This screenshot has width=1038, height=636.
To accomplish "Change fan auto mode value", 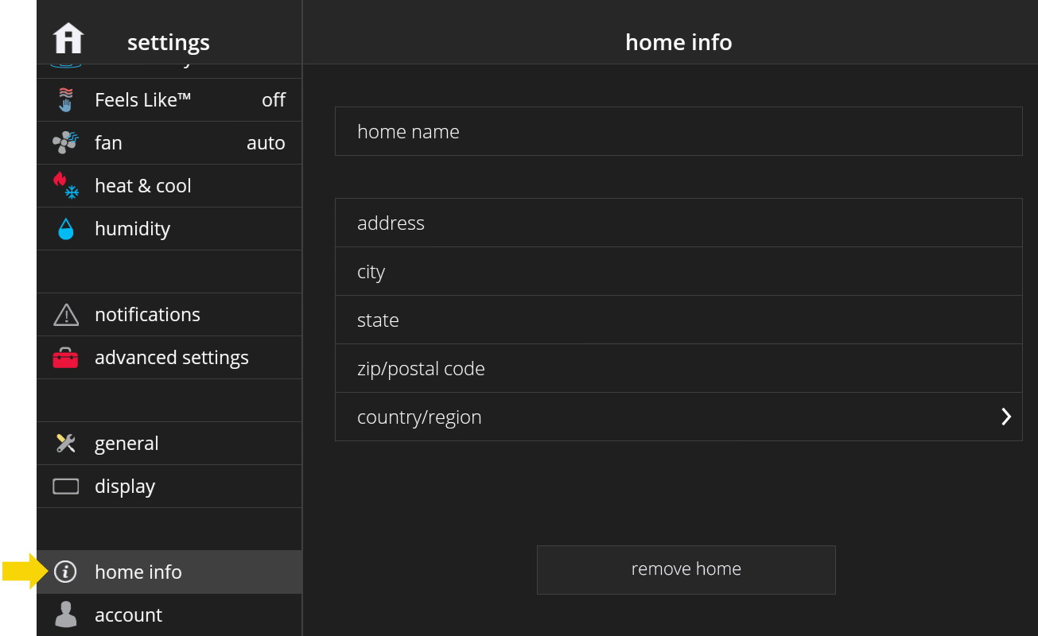I will [266, 143].
